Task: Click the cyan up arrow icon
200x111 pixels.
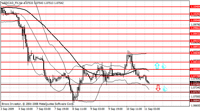Action: coord(157,66)
